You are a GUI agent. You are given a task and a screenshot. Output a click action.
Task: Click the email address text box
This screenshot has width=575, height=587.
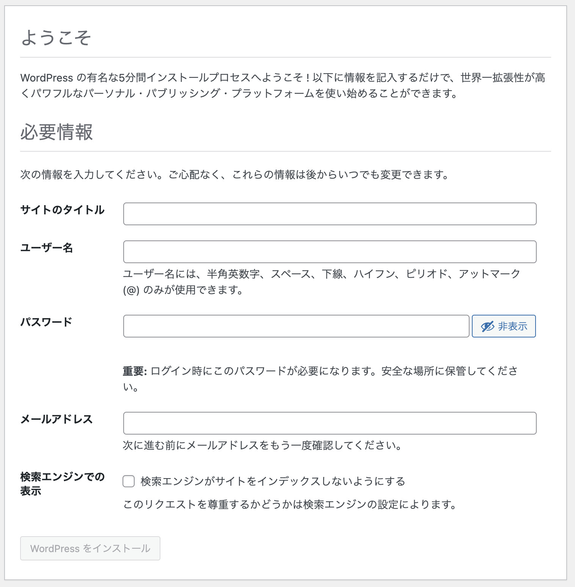329,423
